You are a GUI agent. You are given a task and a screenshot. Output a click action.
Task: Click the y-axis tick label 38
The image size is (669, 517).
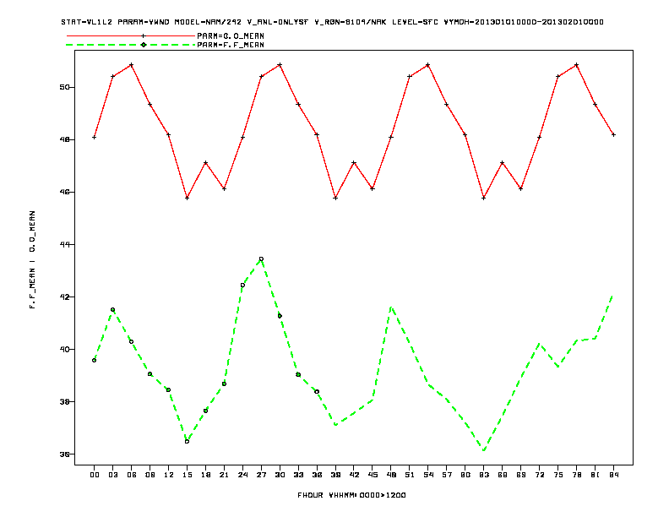64,402
